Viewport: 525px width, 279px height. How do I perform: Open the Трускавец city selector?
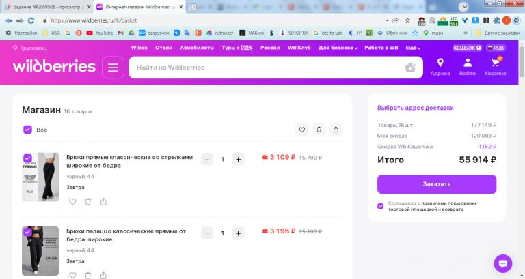30,48
